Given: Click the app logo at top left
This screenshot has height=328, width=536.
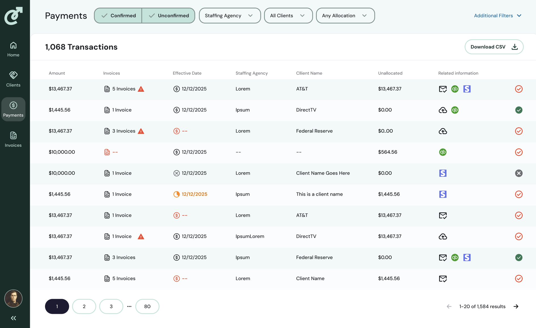Looking at the screenshot, I should [x=13, y=16].
